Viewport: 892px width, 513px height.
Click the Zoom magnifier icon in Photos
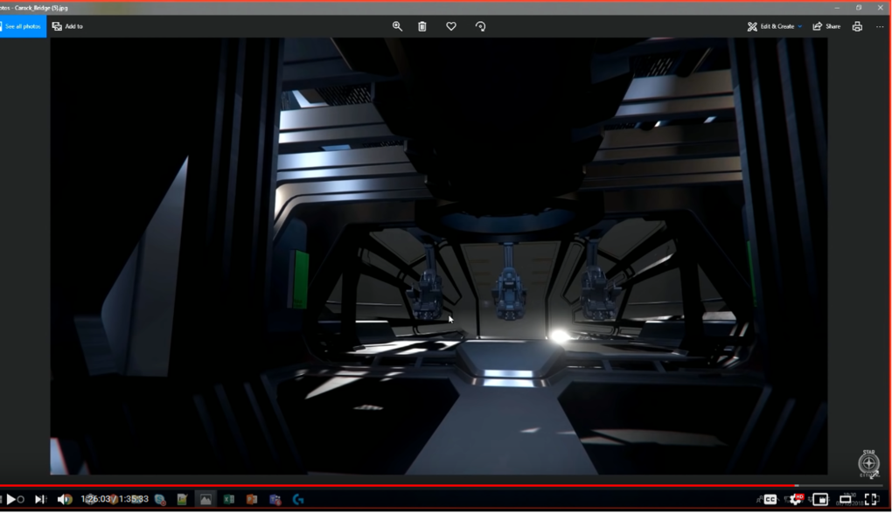coord(397,26)
